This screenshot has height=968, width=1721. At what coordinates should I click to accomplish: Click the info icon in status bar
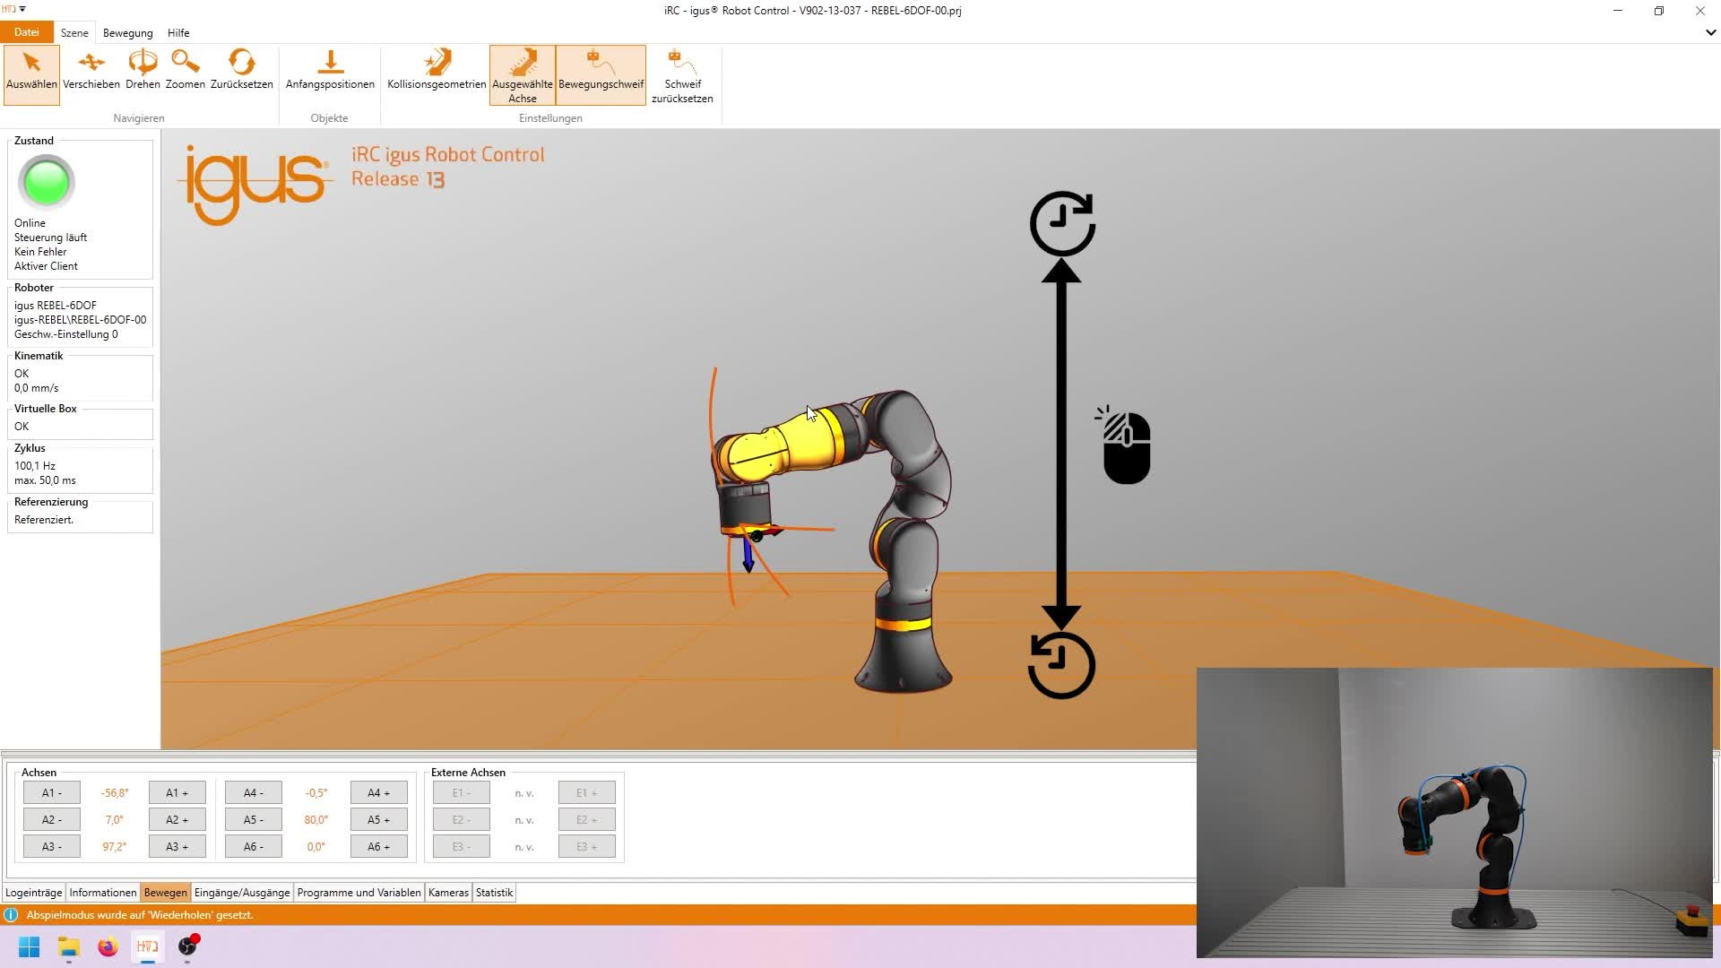[12, 915]
